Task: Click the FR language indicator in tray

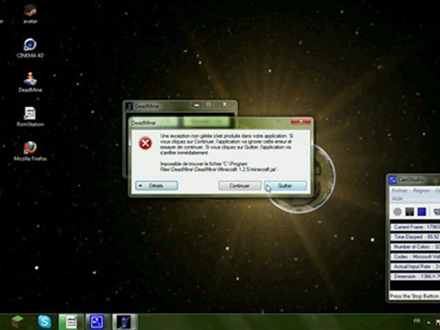Action: click(417, 321)
